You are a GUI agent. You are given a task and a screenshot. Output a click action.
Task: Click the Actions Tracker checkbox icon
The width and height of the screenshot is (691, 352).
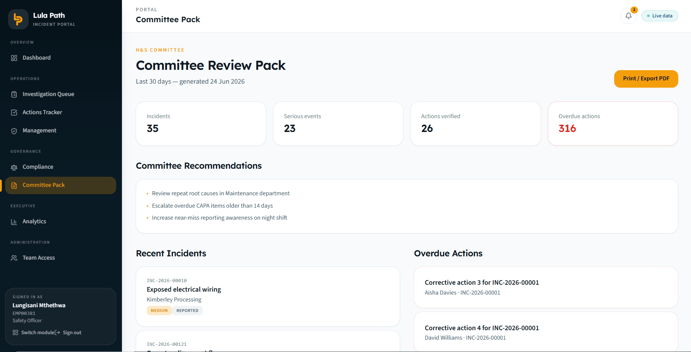tap(14, 112)
